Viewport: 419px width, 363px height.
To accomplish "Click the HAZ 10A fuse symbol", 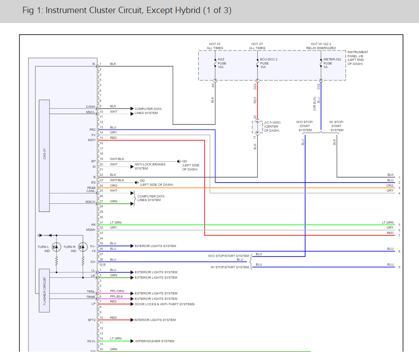I will 214,64.
